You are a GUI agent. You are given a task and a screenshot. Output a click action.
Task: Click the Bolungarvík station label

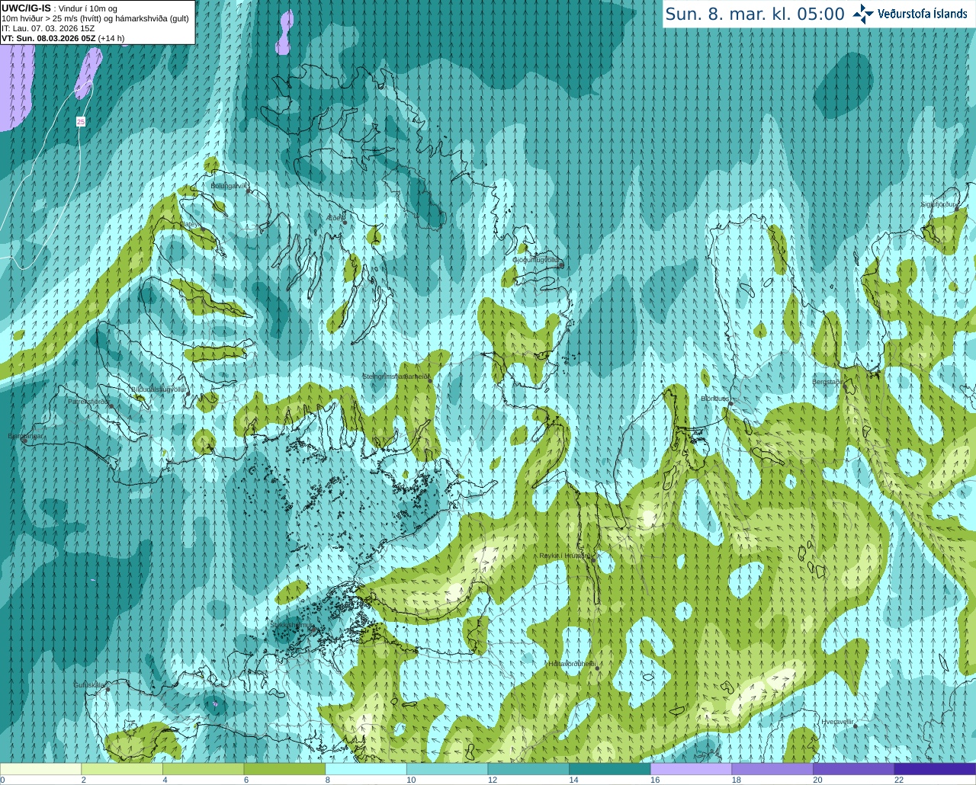[230, 185]
